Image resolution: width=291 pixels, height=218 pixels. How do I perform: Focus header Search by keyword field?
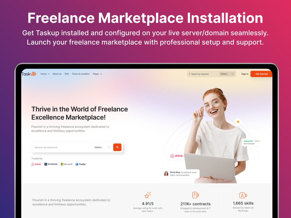pos(203,74)
